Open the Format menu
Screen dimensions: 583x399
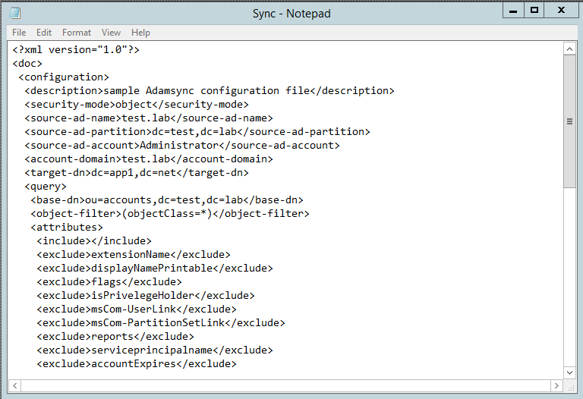click(x=77, y=33)
